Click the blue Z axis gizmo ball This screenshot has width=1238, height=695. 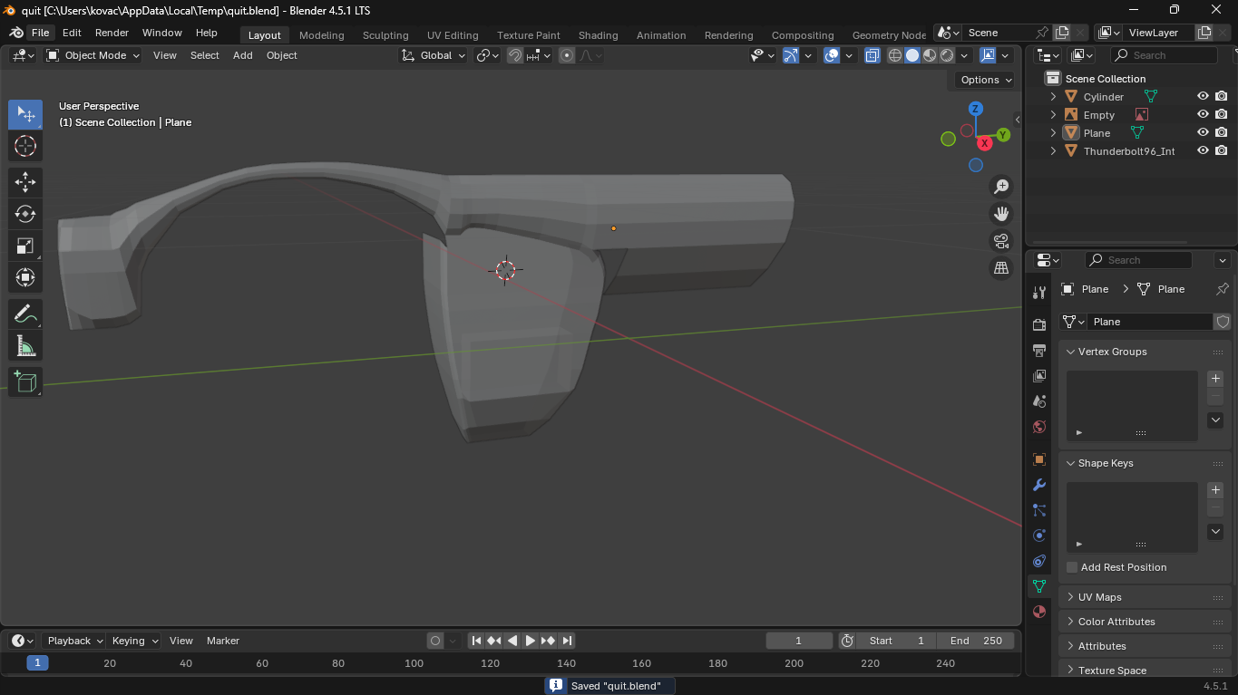click(976, 109)
